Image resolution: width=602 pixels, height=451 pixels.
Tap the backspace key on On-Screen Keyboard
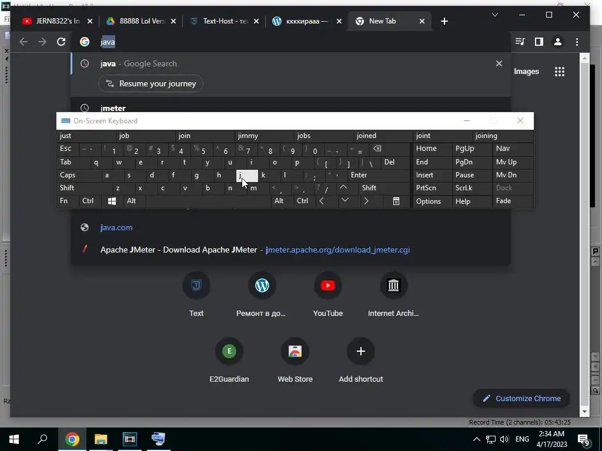pos(389,149)
